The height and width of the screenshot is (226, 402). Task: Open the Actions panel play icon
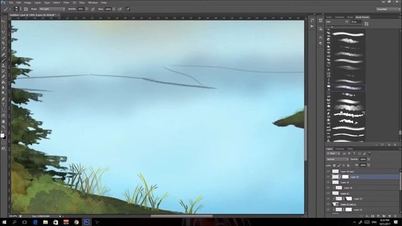point(312,26)
